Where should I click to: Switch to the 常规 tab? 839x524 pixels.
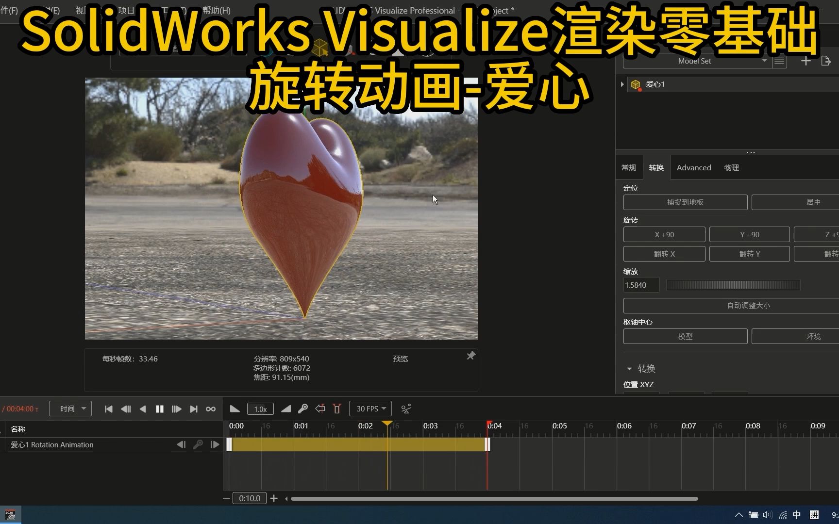click(x=628, y=167)
